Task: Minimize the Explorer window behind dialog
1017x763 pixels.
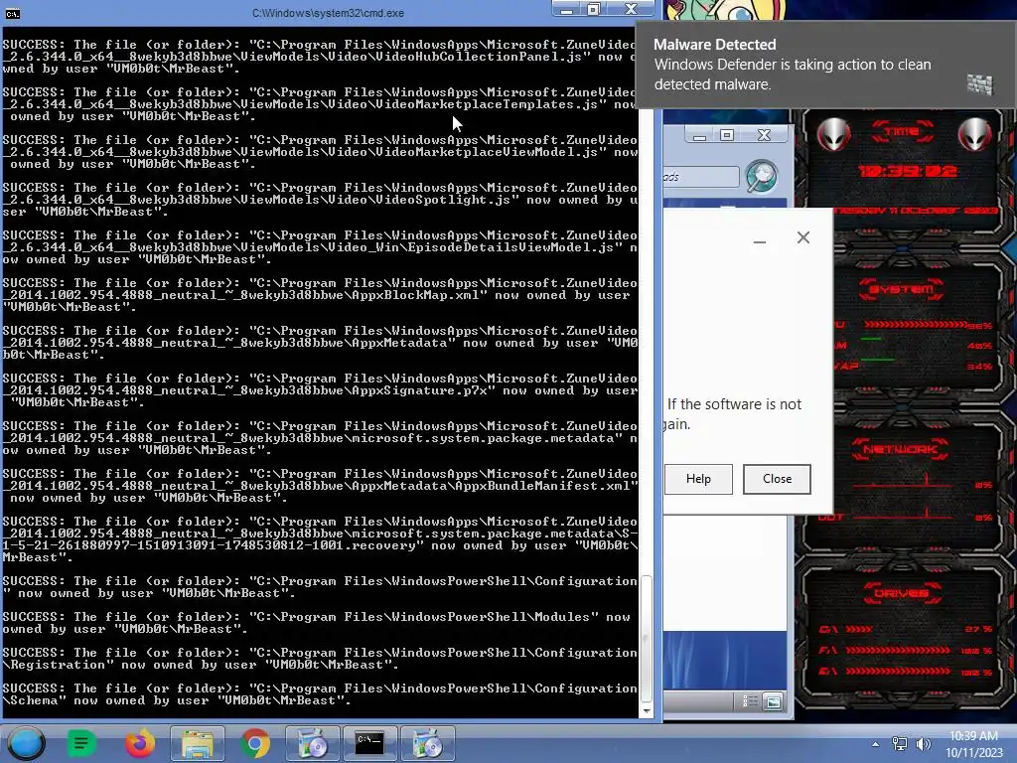Action: pyautogui.click(x=699, y=135)
